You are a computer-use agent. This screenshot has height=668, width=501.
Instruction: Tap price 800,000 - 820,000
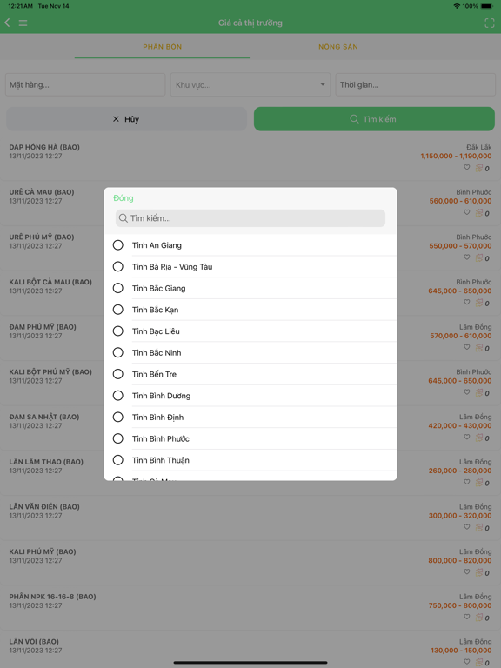pos(460,560)
